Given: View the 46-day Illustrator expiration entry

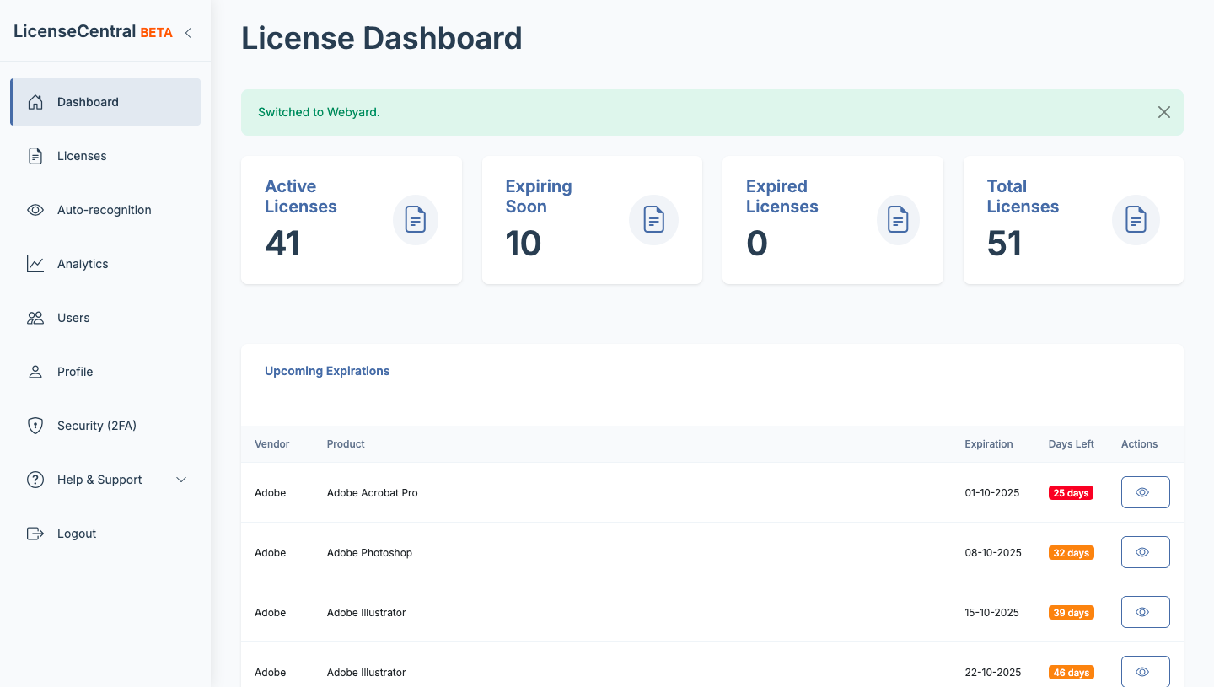Looking at the screenshot, I should [x=1145, y=671].
